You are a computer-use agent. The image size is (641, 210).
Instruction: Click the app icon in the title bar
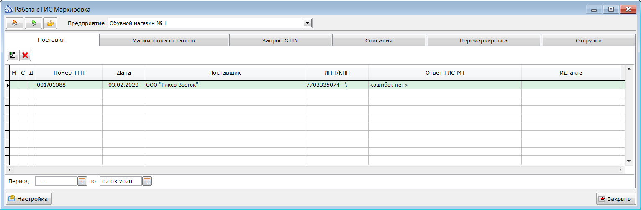(x=8, y=9)
